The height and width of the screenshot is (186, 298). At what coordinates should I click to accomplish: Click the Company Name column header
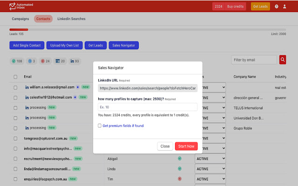[244, 77]
